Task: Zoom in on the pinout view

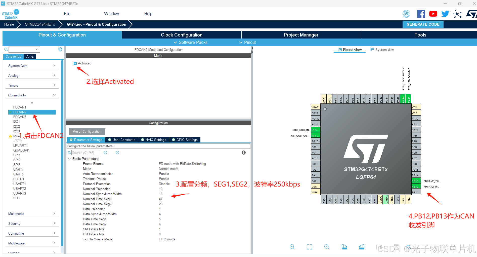Action: coord(292,247)
